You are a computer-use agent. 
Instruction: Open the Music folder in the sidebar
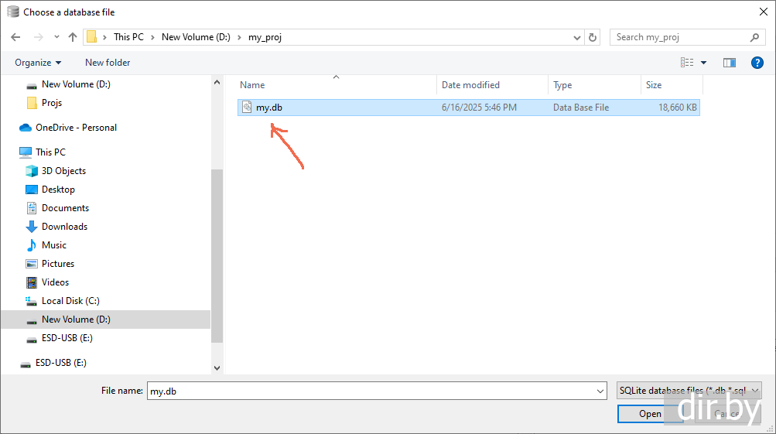(54, 245)
